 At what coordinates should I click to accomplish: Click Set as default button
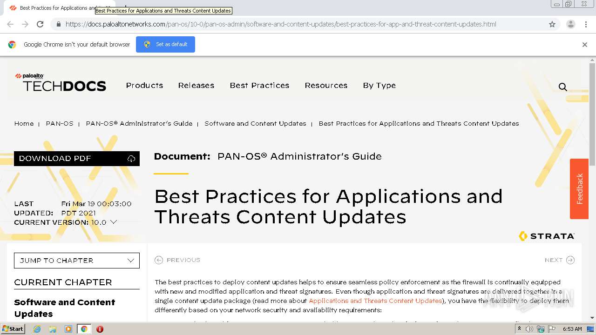165,44
